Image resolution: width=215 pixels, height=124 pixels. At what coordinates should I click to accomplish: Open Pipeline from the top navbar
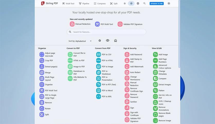click(84, 4)
